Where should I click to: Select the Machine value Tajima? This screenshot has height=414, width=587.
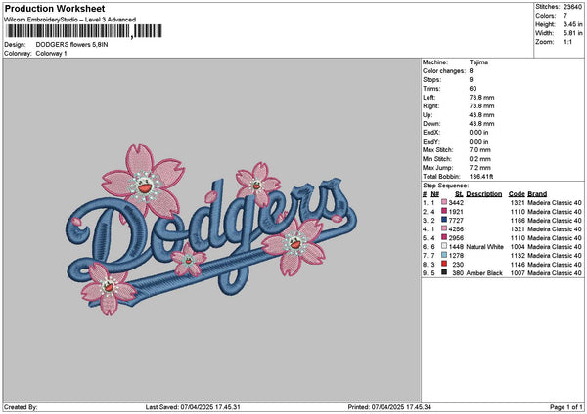[478, 62]
